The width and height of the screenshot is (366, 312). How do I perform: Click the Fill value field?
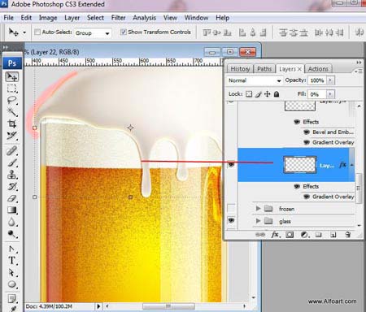(317, 94)
